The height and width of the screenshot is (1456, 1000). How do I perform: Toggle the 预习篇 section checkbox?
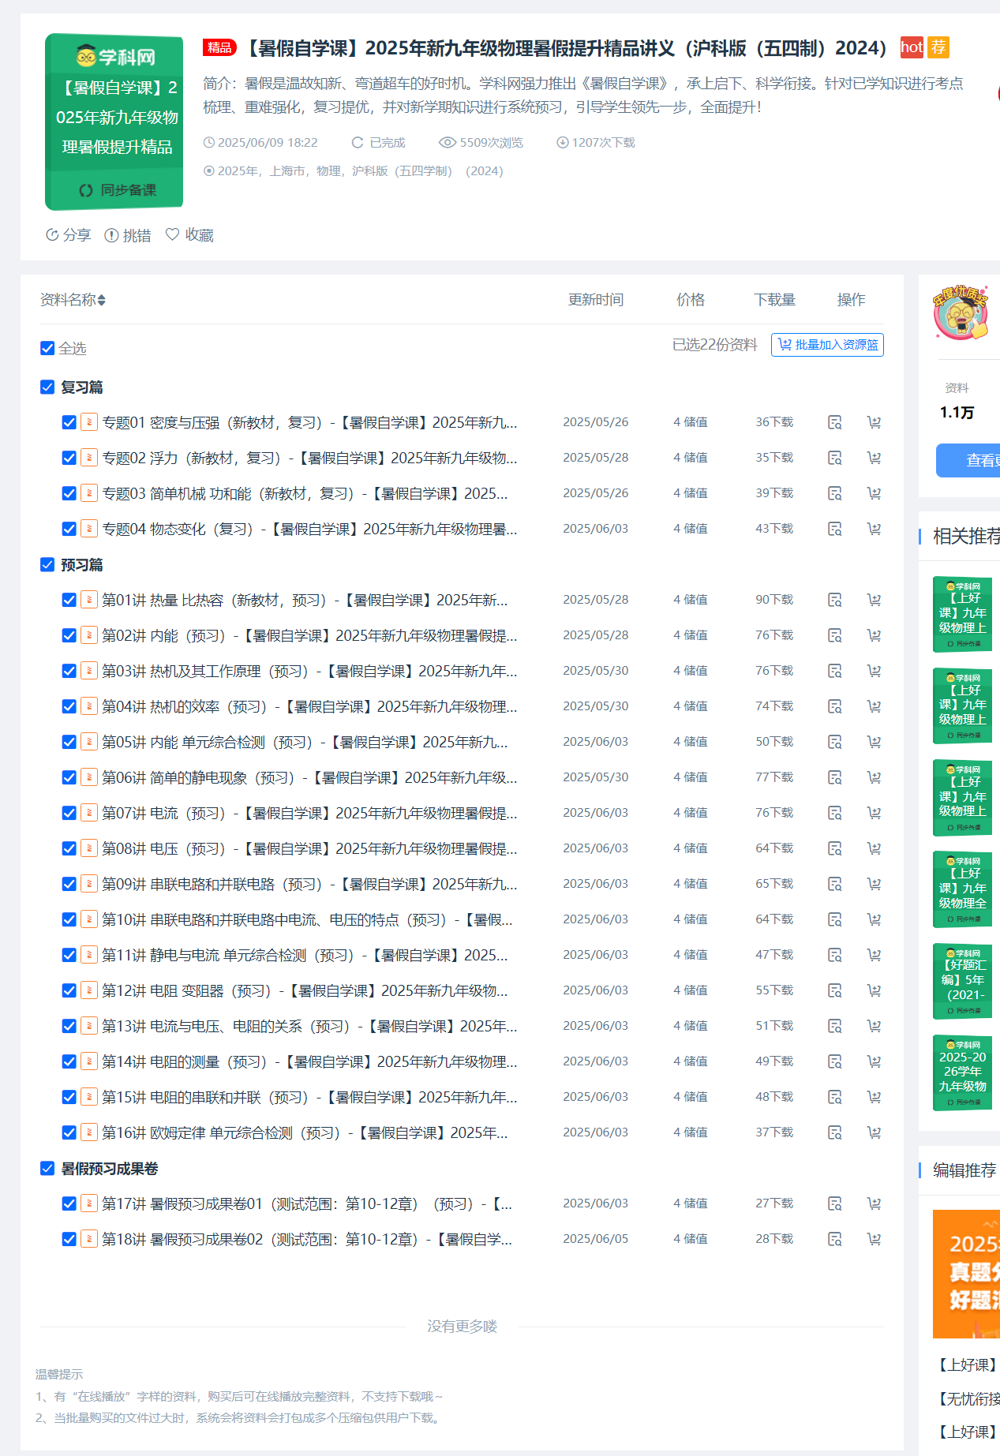point(47,564)
